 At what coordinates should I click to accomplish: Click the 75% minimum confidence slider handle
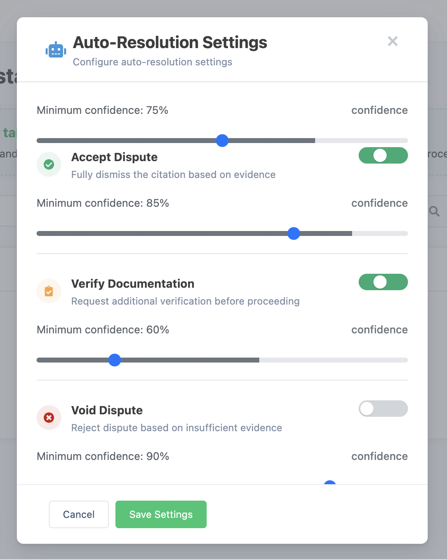(x=222, y=141)
